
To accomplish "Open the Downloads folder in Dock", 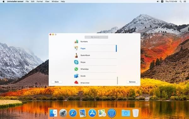I will click(126, 113).
